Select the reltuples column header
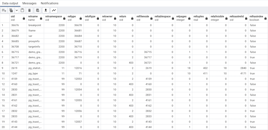268x130 pixels. 198,18
